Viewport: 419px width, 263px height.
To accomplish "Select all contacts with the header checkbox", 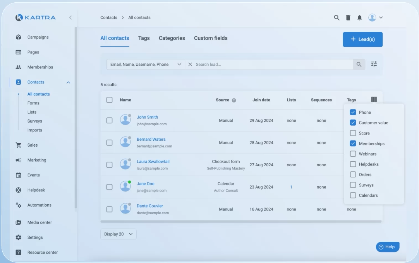I will point(109,100).
